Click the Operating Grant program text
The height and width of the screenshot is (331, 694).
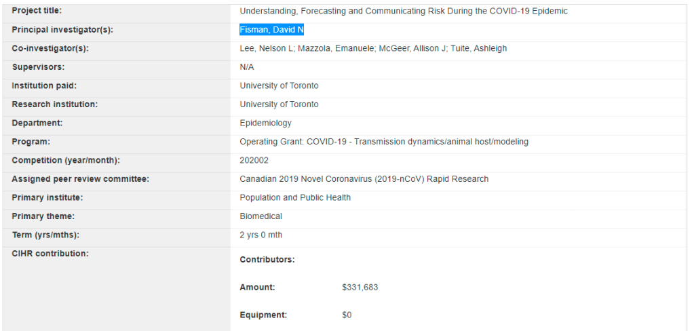point(383,142)
